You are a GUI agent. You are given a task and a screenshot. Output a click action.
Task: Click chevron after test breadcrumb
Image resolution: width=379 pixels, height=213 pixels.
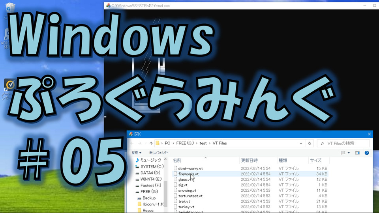(x=210, y=144)
